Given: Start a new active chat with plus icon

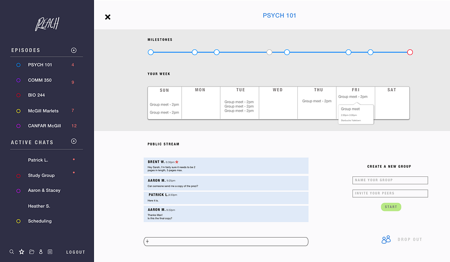Looking at the screenshot, I should point(73,141).
